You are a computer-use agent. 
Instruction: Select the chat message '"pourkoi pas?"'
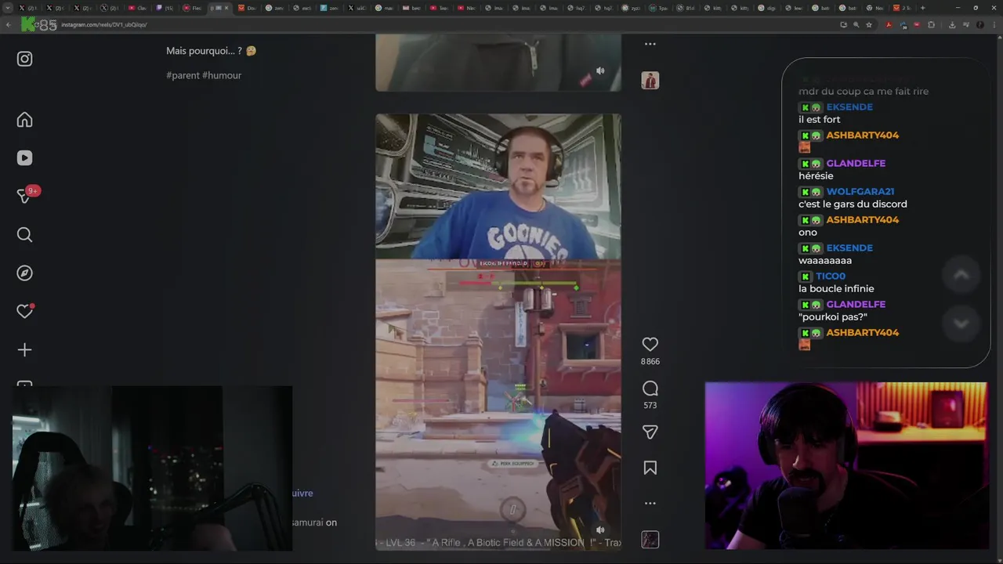[x=832, y=317]
